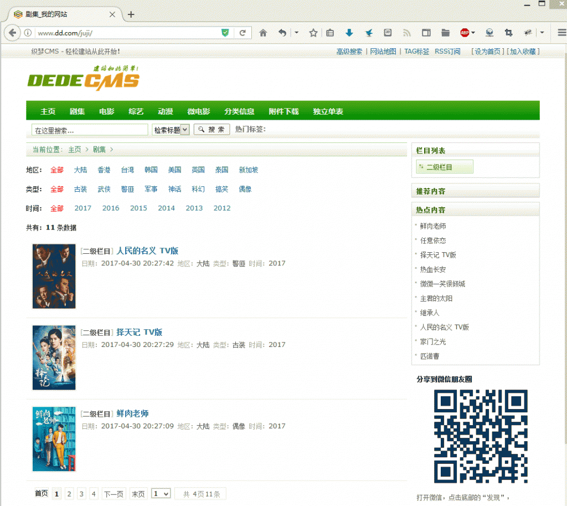
Task: Click the 在这里搜索 search input field
Action: tap(90, 130)
